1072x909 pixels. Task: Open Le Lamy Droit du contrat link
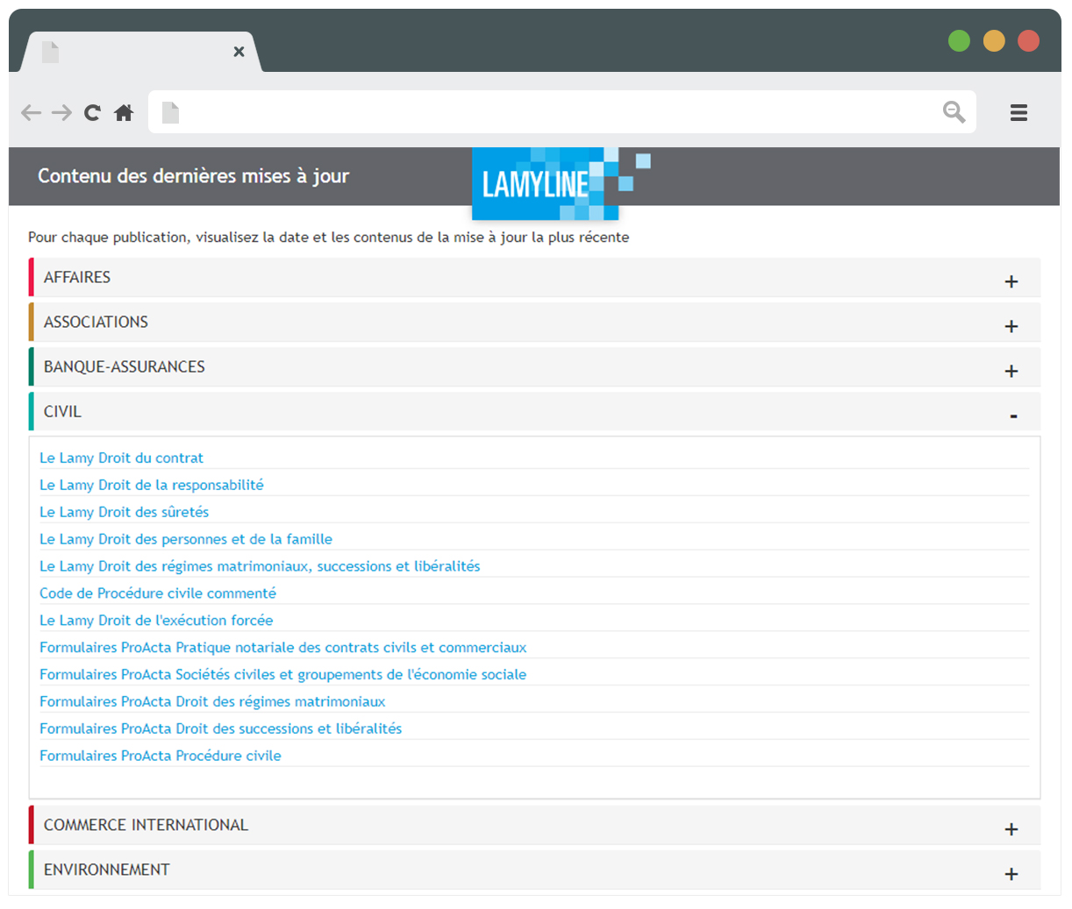point(121,458)
